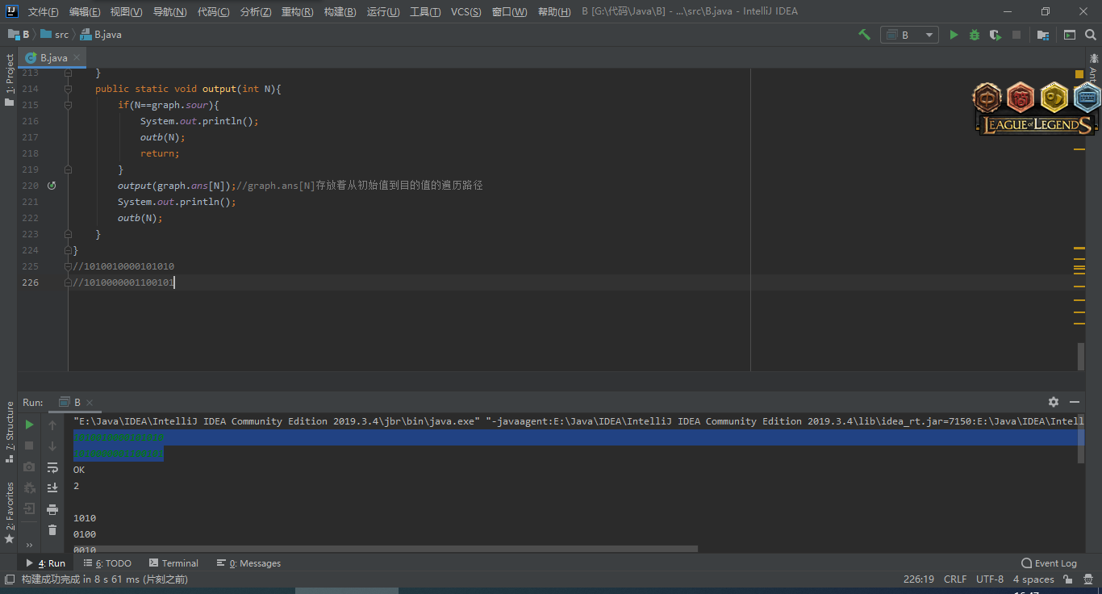The width and height of the screenshot is (1102, 594).
Task: Click the UTF-8 encoding indicator
Action: tap(989, 579)
